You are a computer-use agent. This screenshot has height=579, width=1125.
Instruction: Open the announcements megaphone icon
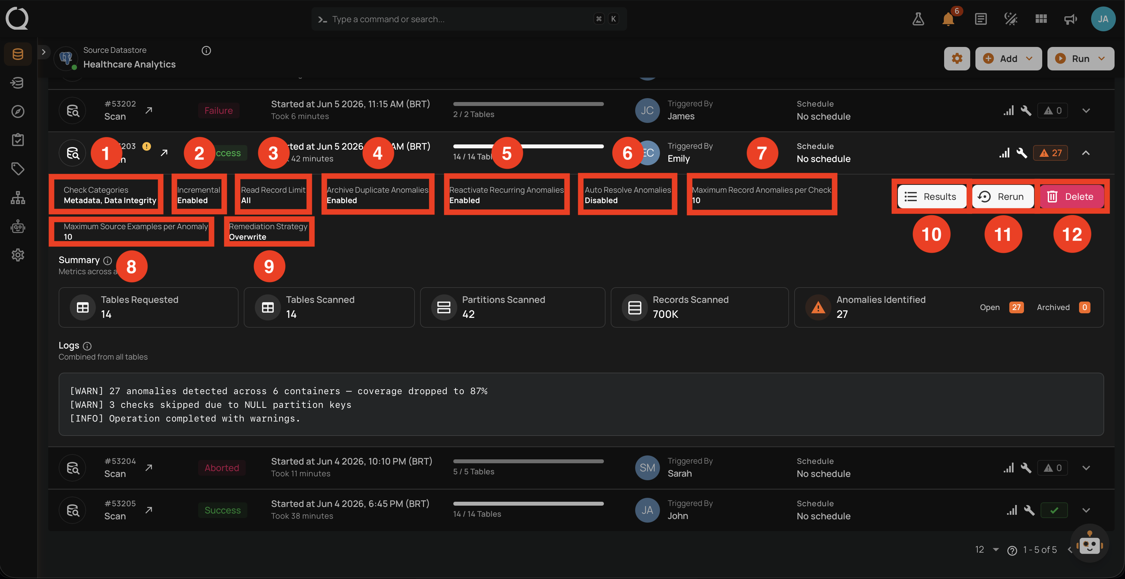[1070, 19]
